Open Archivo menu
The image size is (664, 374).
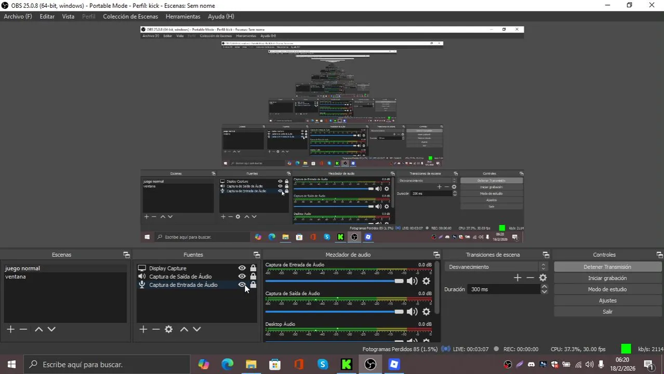tap(18, 17)
